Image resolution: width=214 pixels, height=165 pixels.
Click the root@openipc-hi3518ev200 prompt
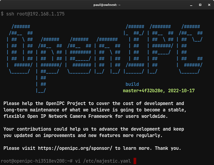[x=34, y=161]
